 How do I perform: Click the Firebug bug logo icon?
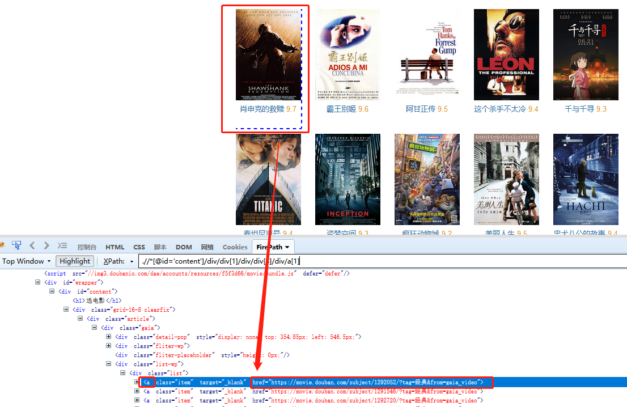(x=2, y=245)
